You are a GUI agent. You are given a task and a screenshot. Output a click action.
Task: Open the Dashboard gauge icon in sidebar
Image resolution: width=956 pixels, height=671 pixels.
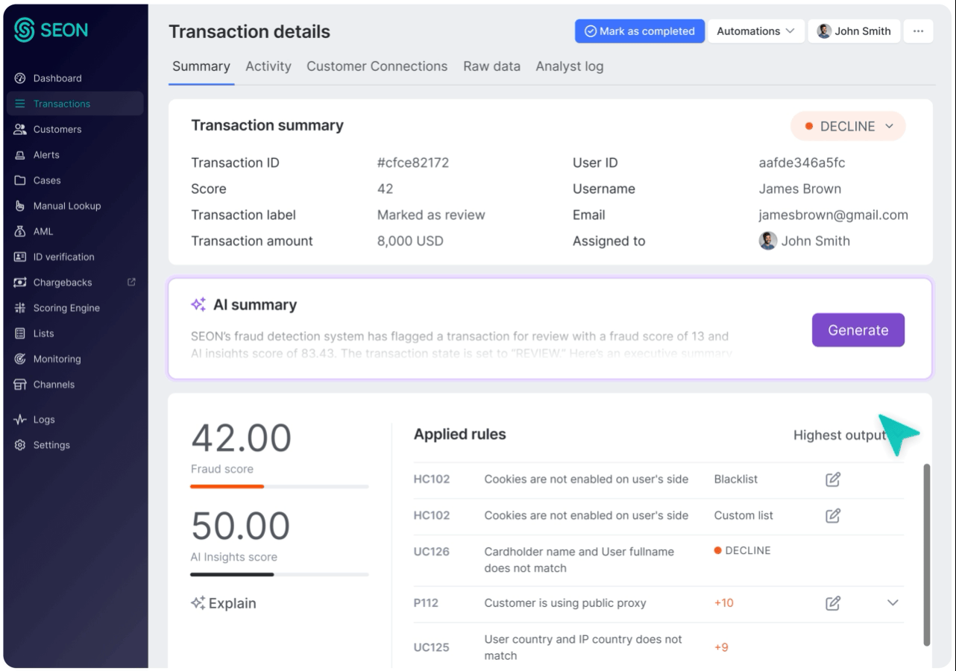pyautogui.click(x=20, y=78)
